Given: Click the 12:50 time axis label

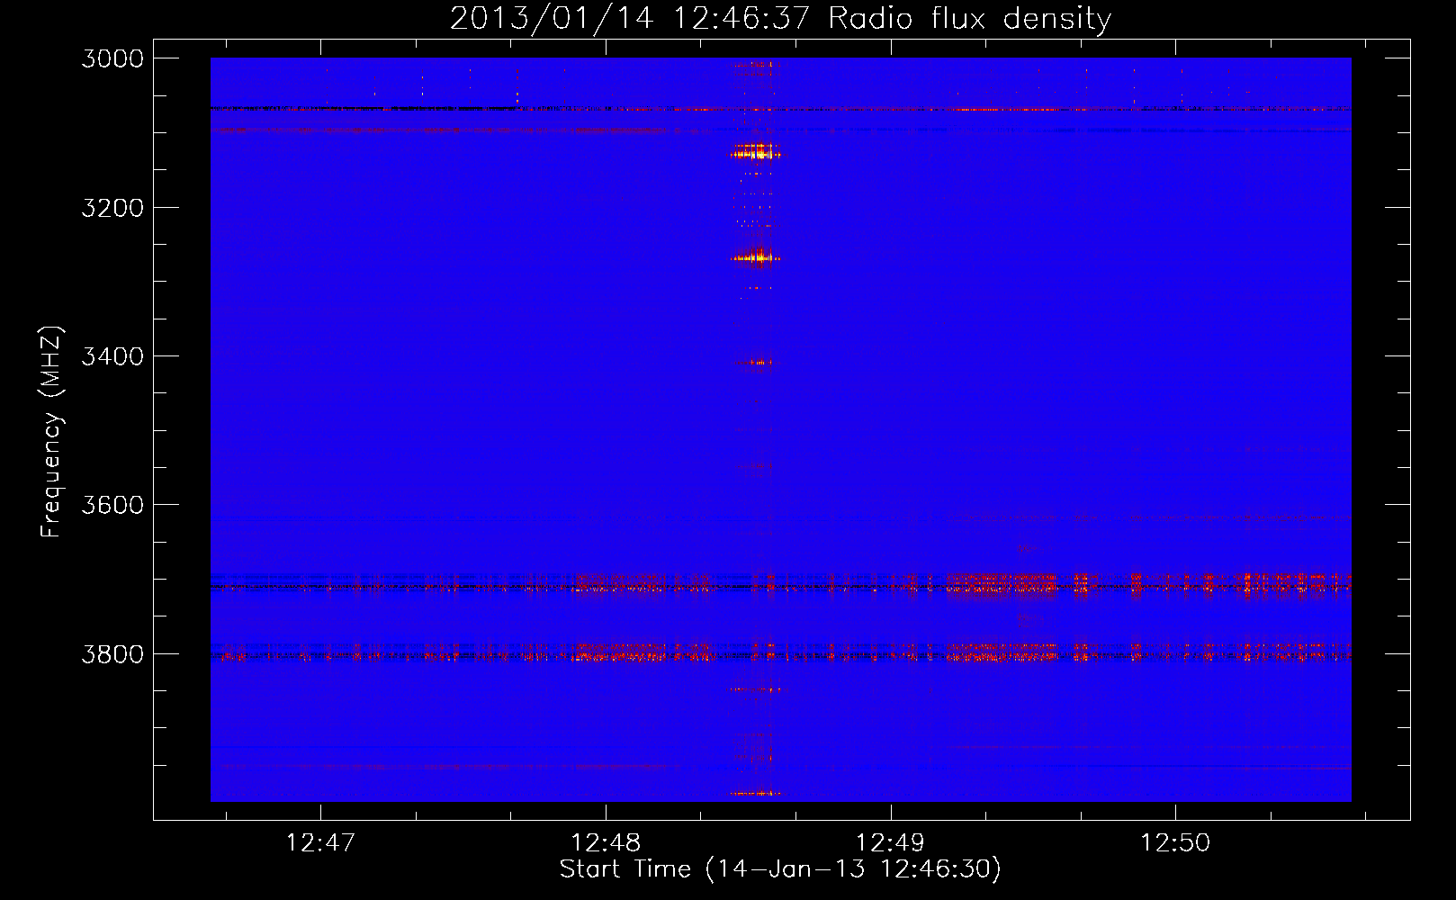Looking at the screenshot, I should click(1175, 842).
